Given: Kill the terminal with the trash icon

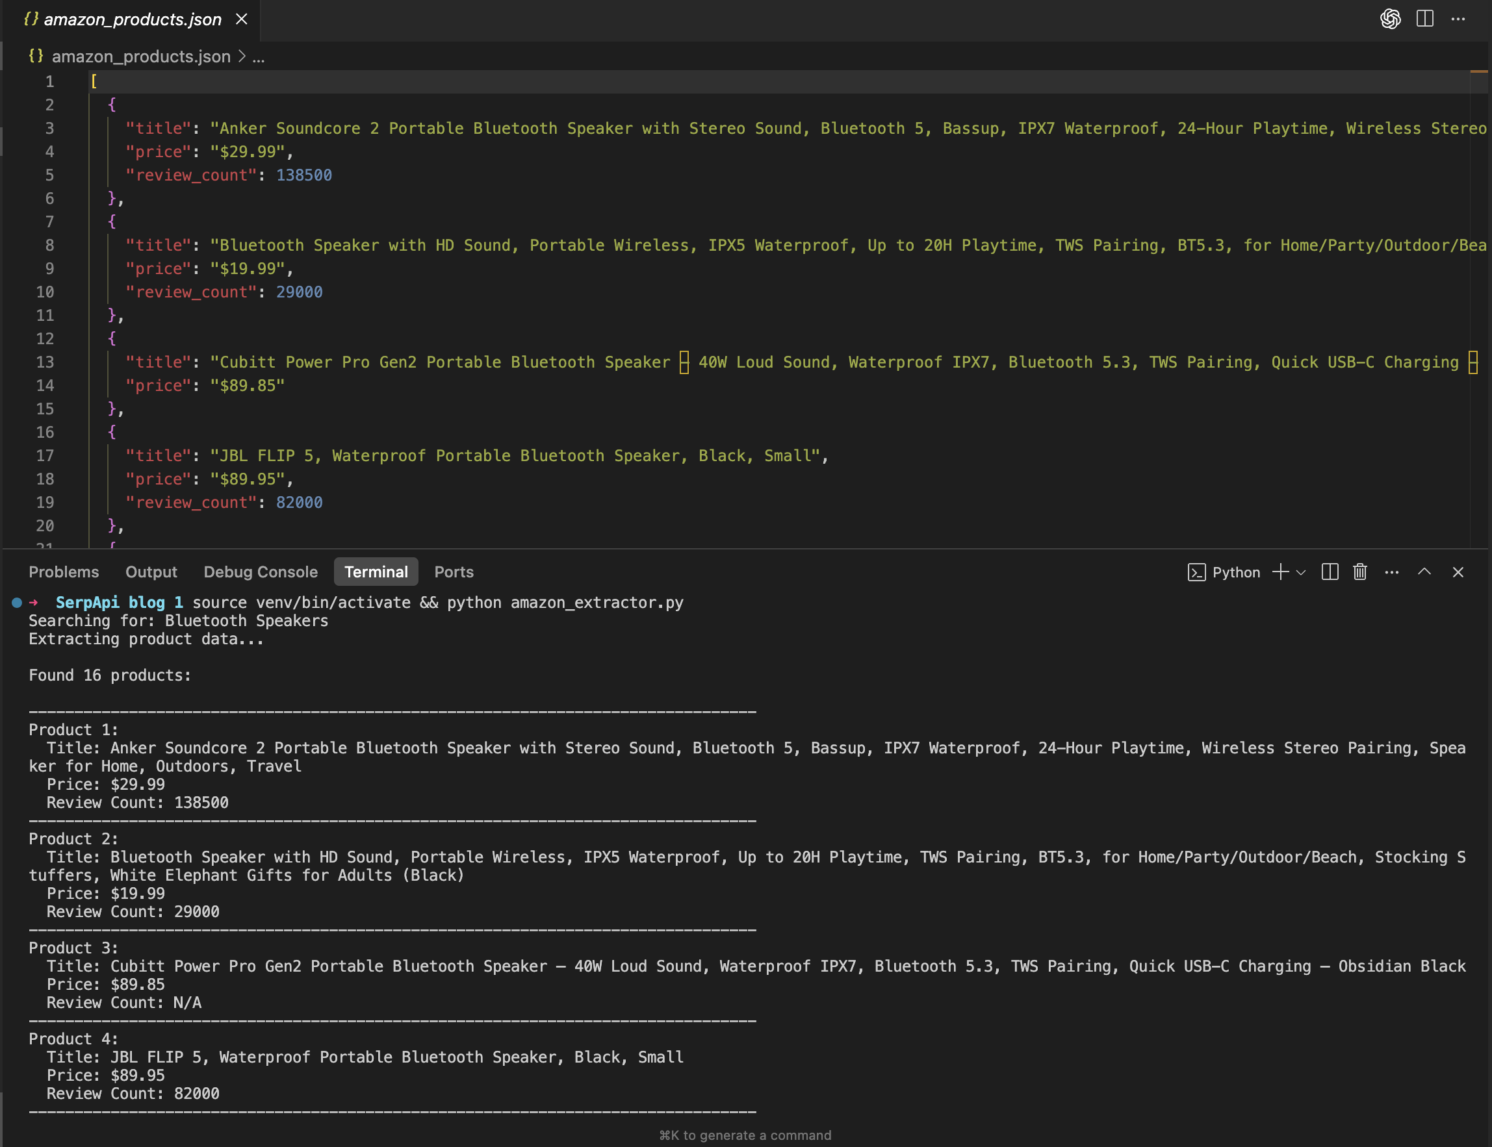Looking at the screenshot, I should [x=1359, y=572].
